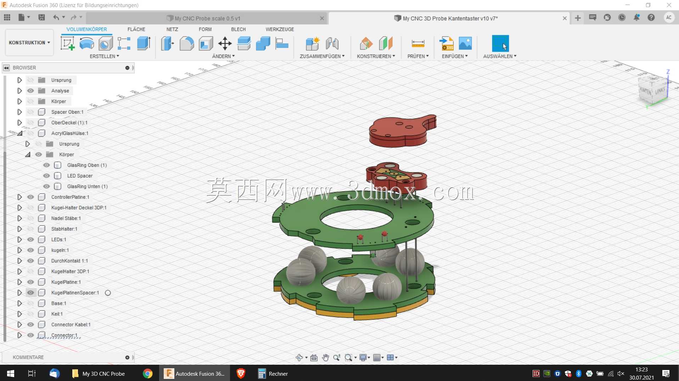Open the AUSWÄHLEN menu
Image resolution: width=679 pixels, height=381 pixels.
click(500, 56)
